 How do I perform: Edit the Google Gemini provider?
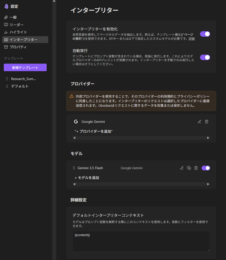pyautogui.click(x=199, y=122)
